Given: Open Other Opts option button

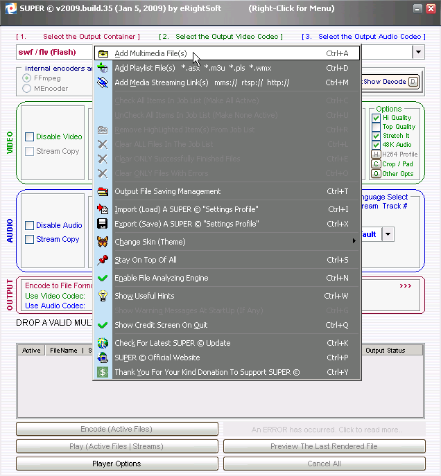Looking at the screenshot, I should tap(376, 174).
